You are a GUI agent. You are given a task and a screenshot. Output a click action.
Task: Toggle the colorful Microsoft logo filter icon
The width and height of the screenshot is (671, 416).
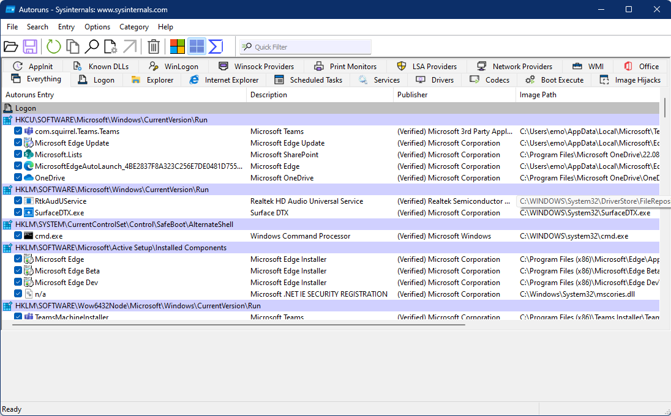(x=178, y=46)
